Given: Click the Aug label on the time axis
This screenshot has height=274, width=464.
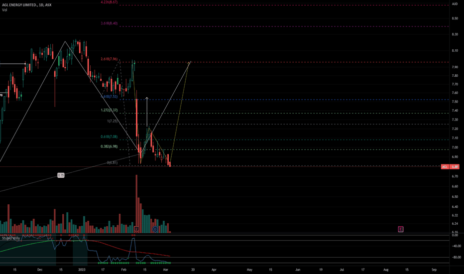Looking at the screenshot, I should tap(386, 270).
